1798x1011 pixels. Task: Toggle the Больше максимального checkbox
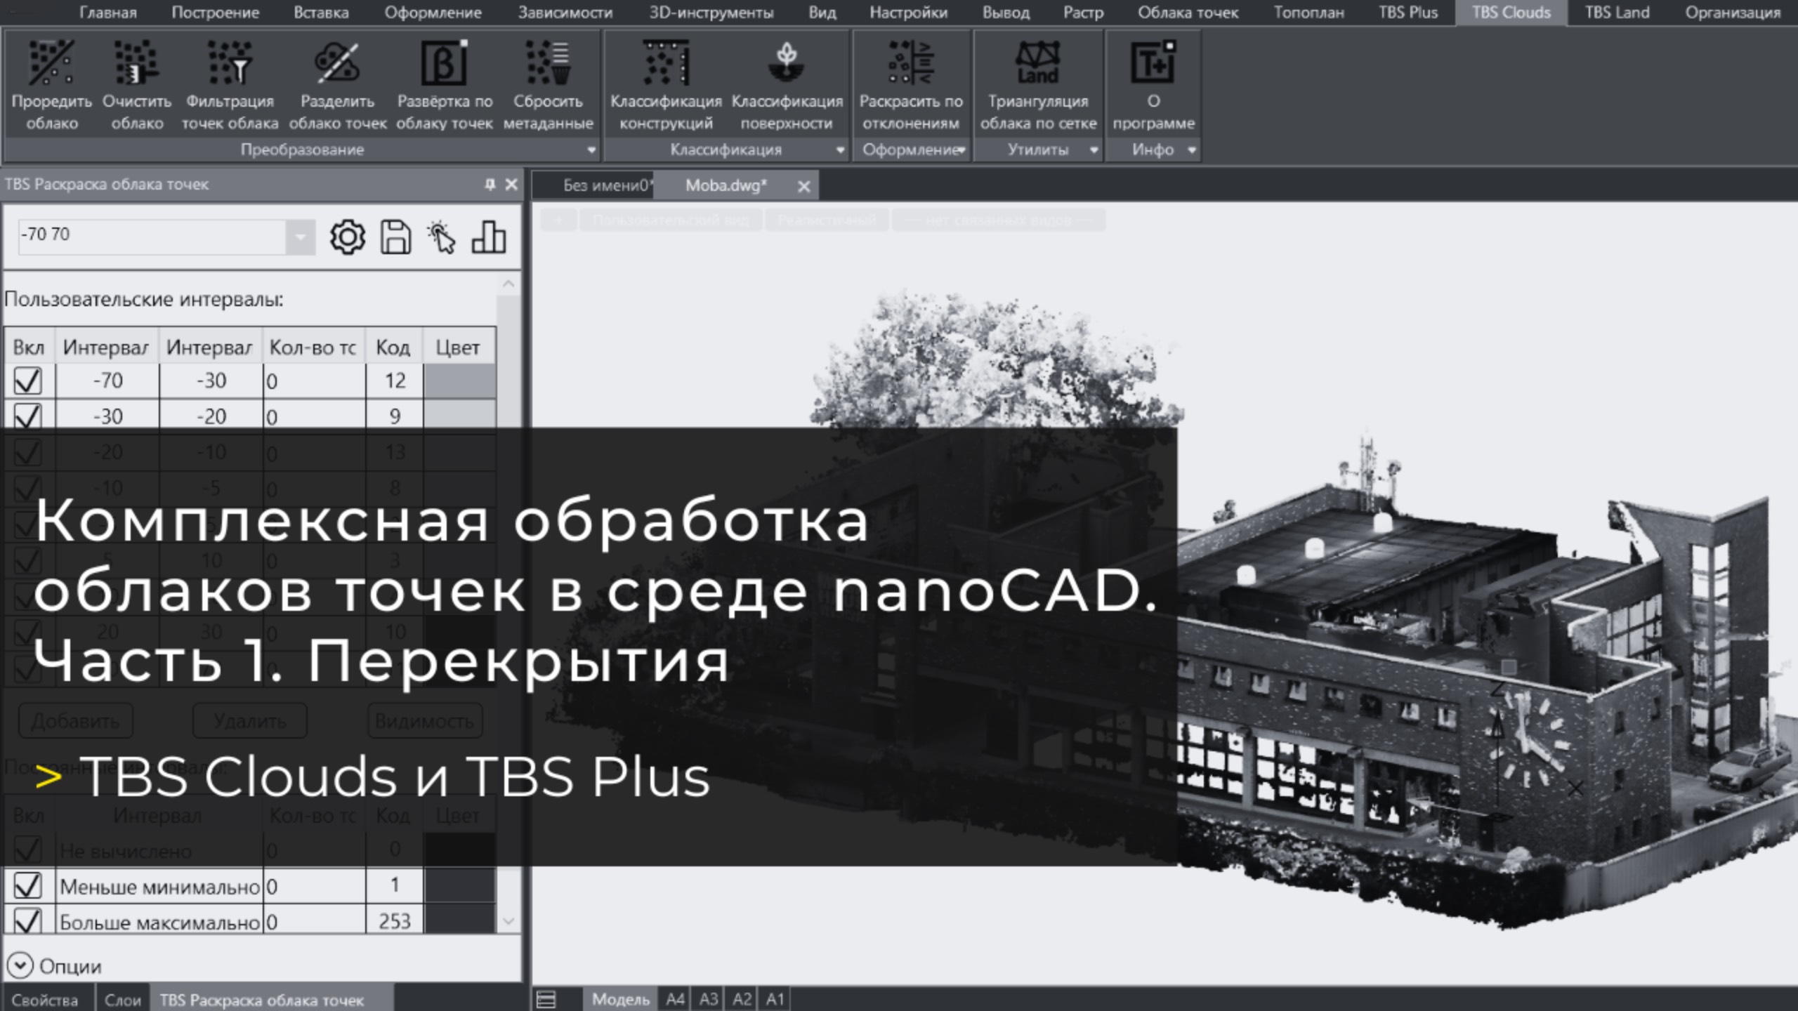[x=28, y=920]
